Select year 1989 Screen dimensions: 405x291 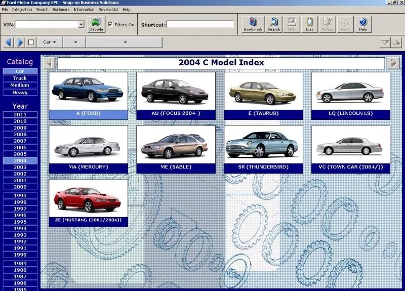(x=20, y=263)
